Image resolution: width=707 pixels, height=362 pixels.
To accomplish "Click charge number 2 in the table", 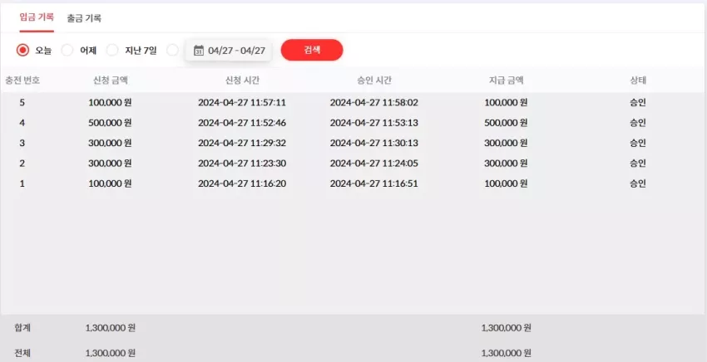I will click(x=22, y=164).
